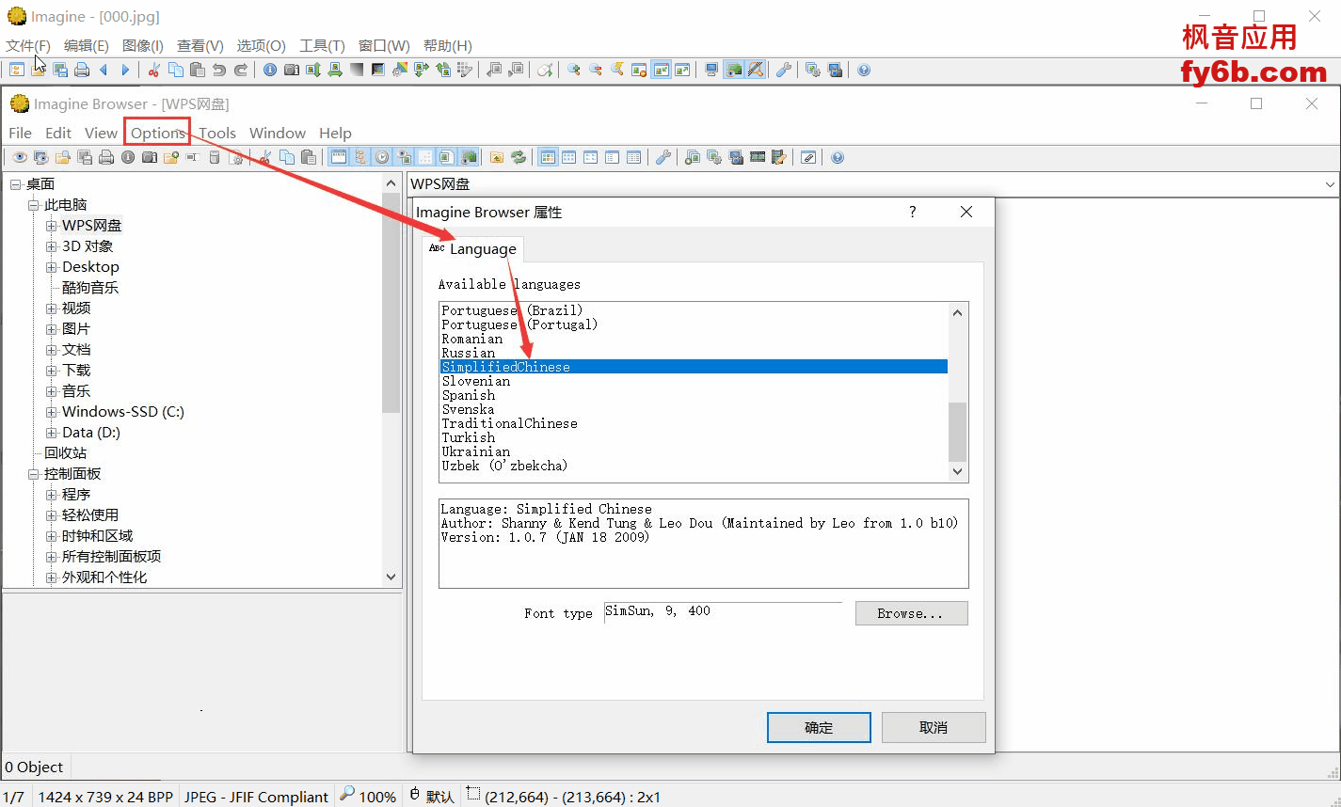The width and height of the screenshot is (1341, 807).
Task: Go to next image with right blue arrow
Action: [125, 70]
